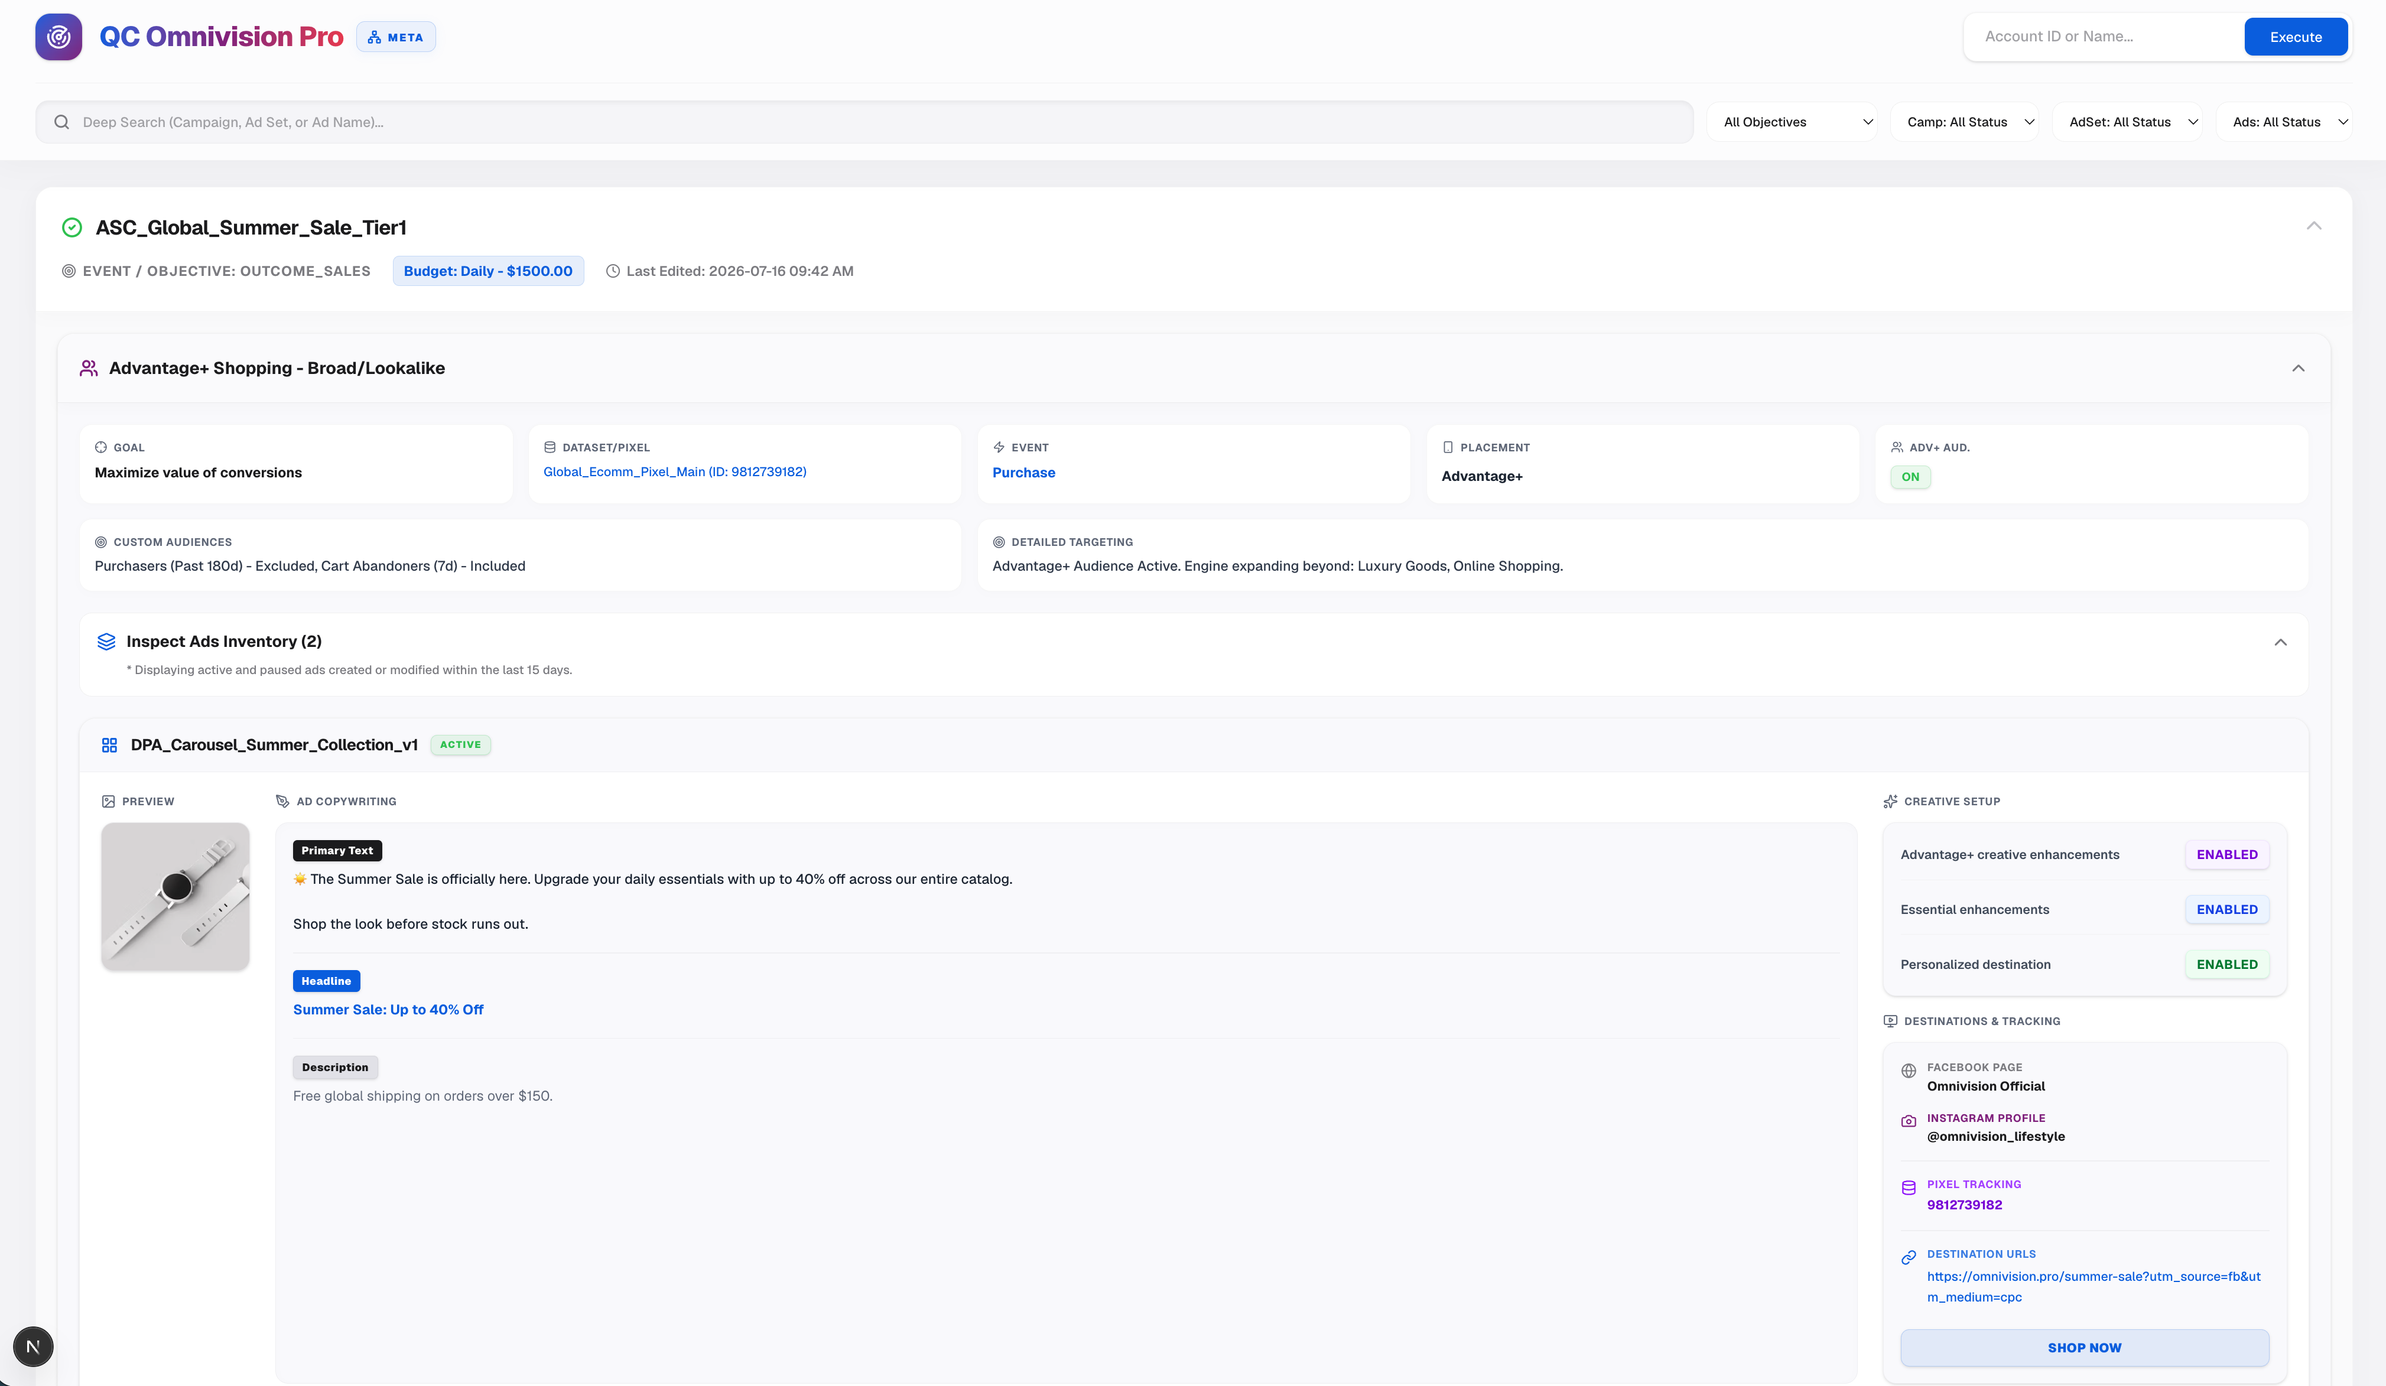Open the omnivision.pro summer-sale destination URL
Viewport: 2386px width, 1386px height.
pos(2092,1287)
